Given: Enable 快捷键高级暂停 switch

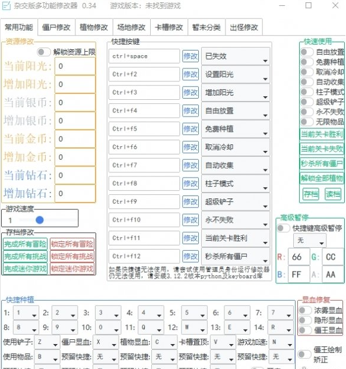Looking at the screenshot, I should pos(283,228).
